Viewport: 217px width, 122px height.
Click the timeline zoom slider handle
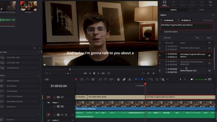pyautogui.click(x=180, y=79)
